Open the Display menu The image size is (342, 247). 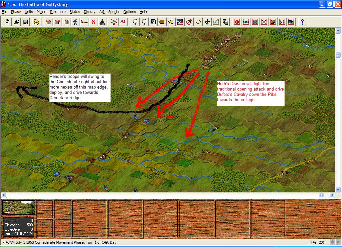(x=90, y=12)
